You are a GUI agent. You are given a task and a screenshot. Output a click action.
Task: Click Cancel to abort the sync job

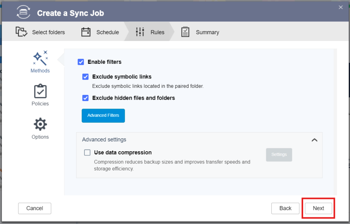pos(35,208)
